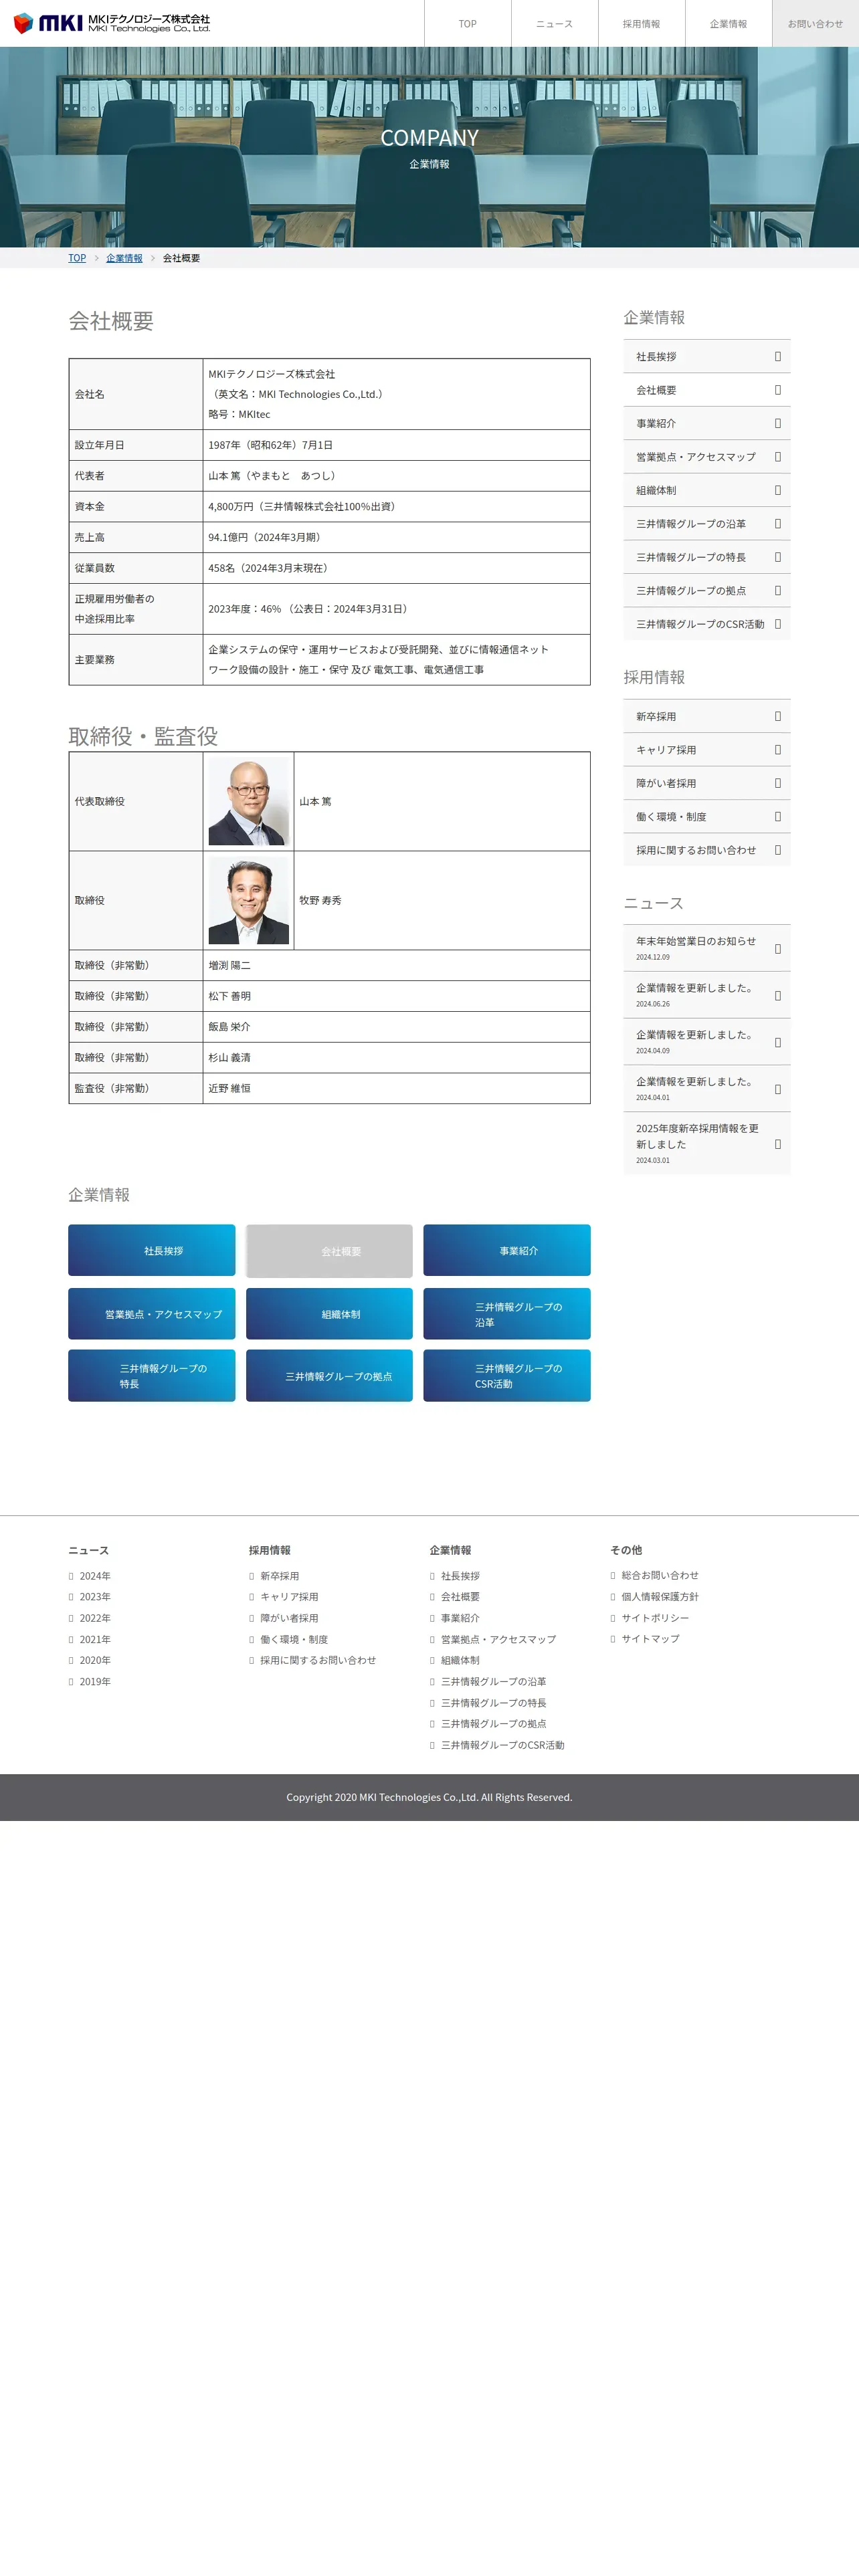Click the 三井情報グループのCSR活動 blue button
This screenshot has height=2576, width=859.
click(x=507, y=1375)
